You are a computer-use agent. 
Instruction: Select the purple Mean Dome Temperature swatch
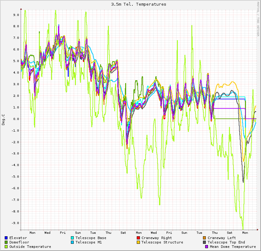coord(206,247)
